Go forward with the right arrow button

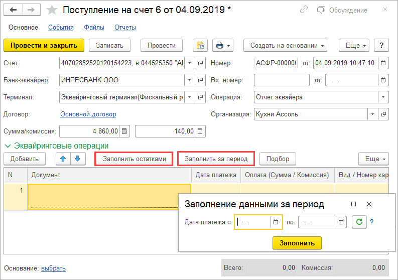point(31,10)
